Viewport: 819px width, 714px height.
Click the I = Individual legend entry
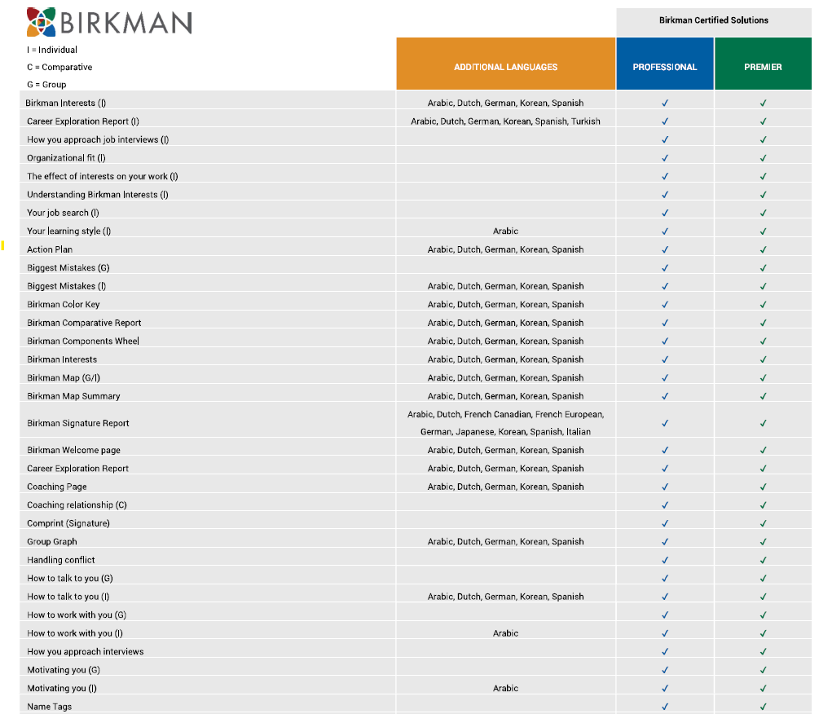point(51,50)
